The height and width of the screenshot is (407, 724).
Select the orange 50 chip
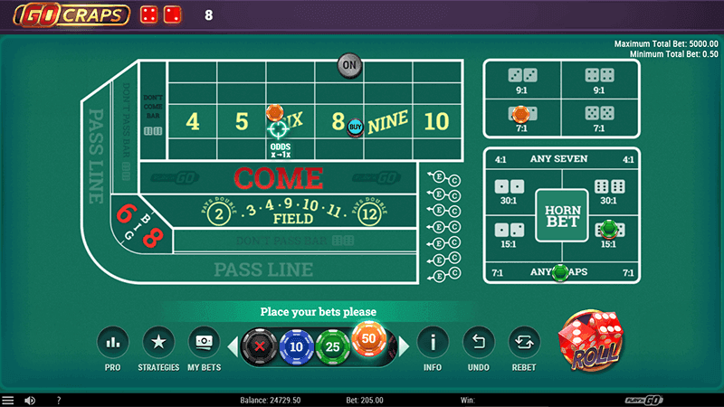[x=369, y=338]
